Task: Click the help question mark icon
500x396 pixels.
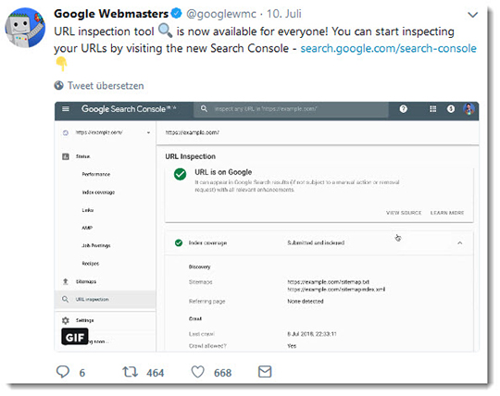Action: pyautogui.click(x=404, y=109)
